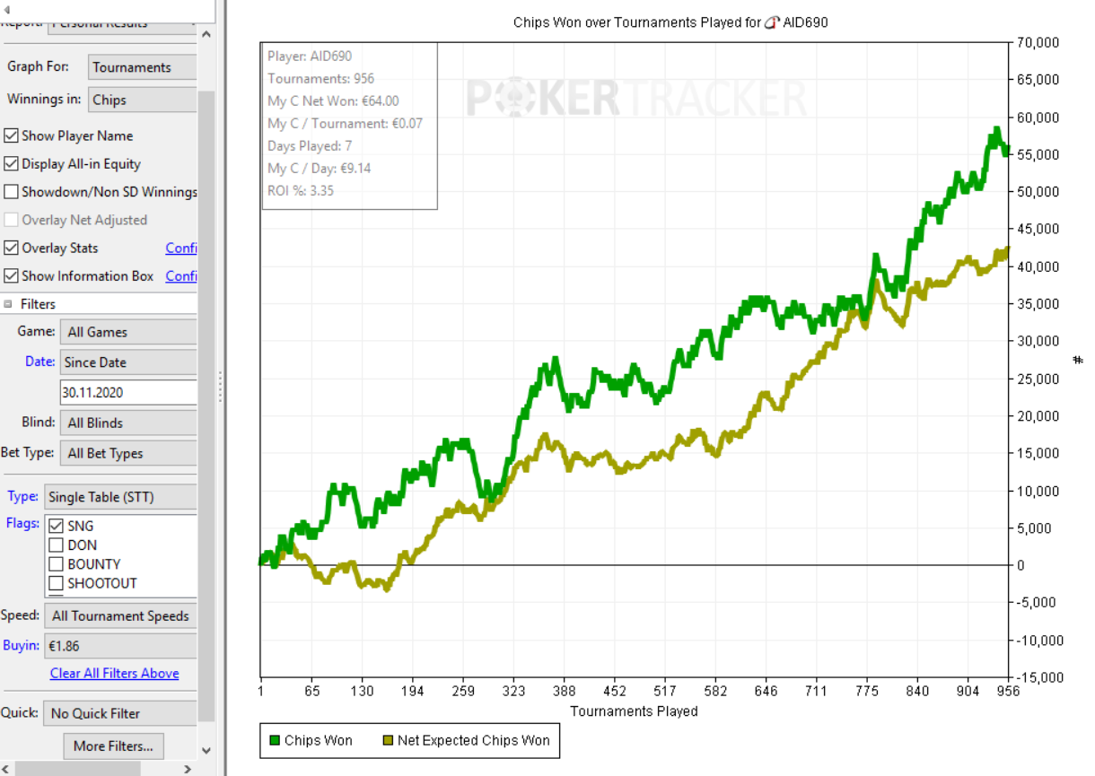Open the Graph For Tournaments dropdown
This screenshot has width=1095, height=776.
[142, 67]
